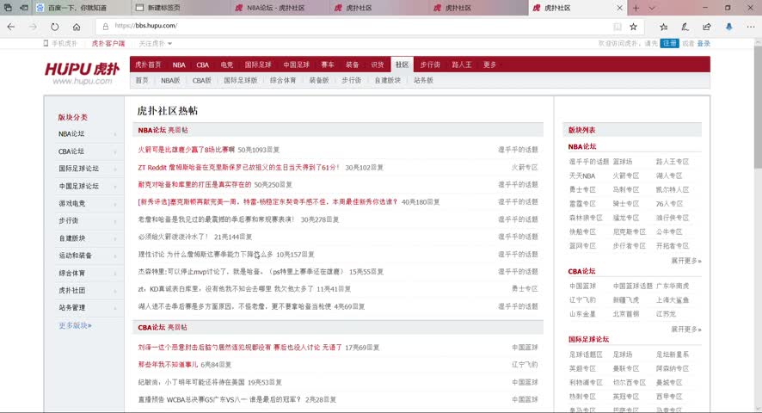Open CBA论坛 亮回帖 section heading

pos(163,327)
